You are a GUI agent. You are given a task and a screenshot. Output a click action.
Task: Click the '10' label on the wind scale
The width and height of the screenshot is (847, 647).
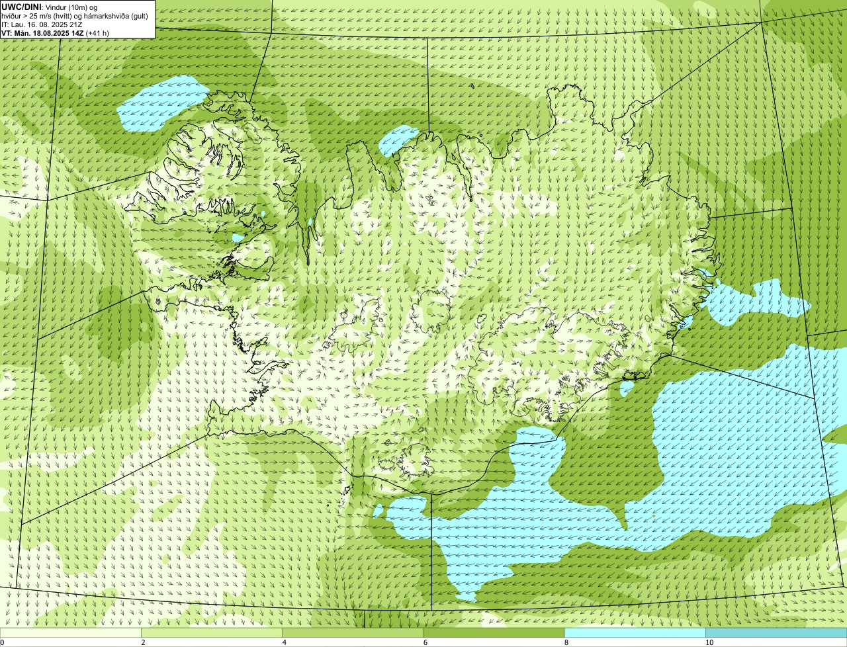tap(709, 642)
